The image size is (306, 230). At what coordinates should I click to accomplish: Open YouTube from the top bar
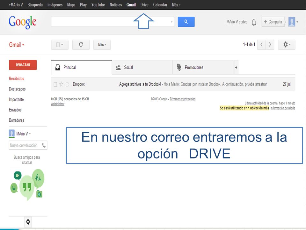(x=98, y=5)
